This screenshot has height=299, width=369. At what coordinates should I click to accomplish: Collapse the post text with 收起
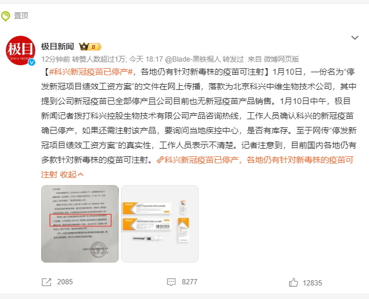pos(72,174)
